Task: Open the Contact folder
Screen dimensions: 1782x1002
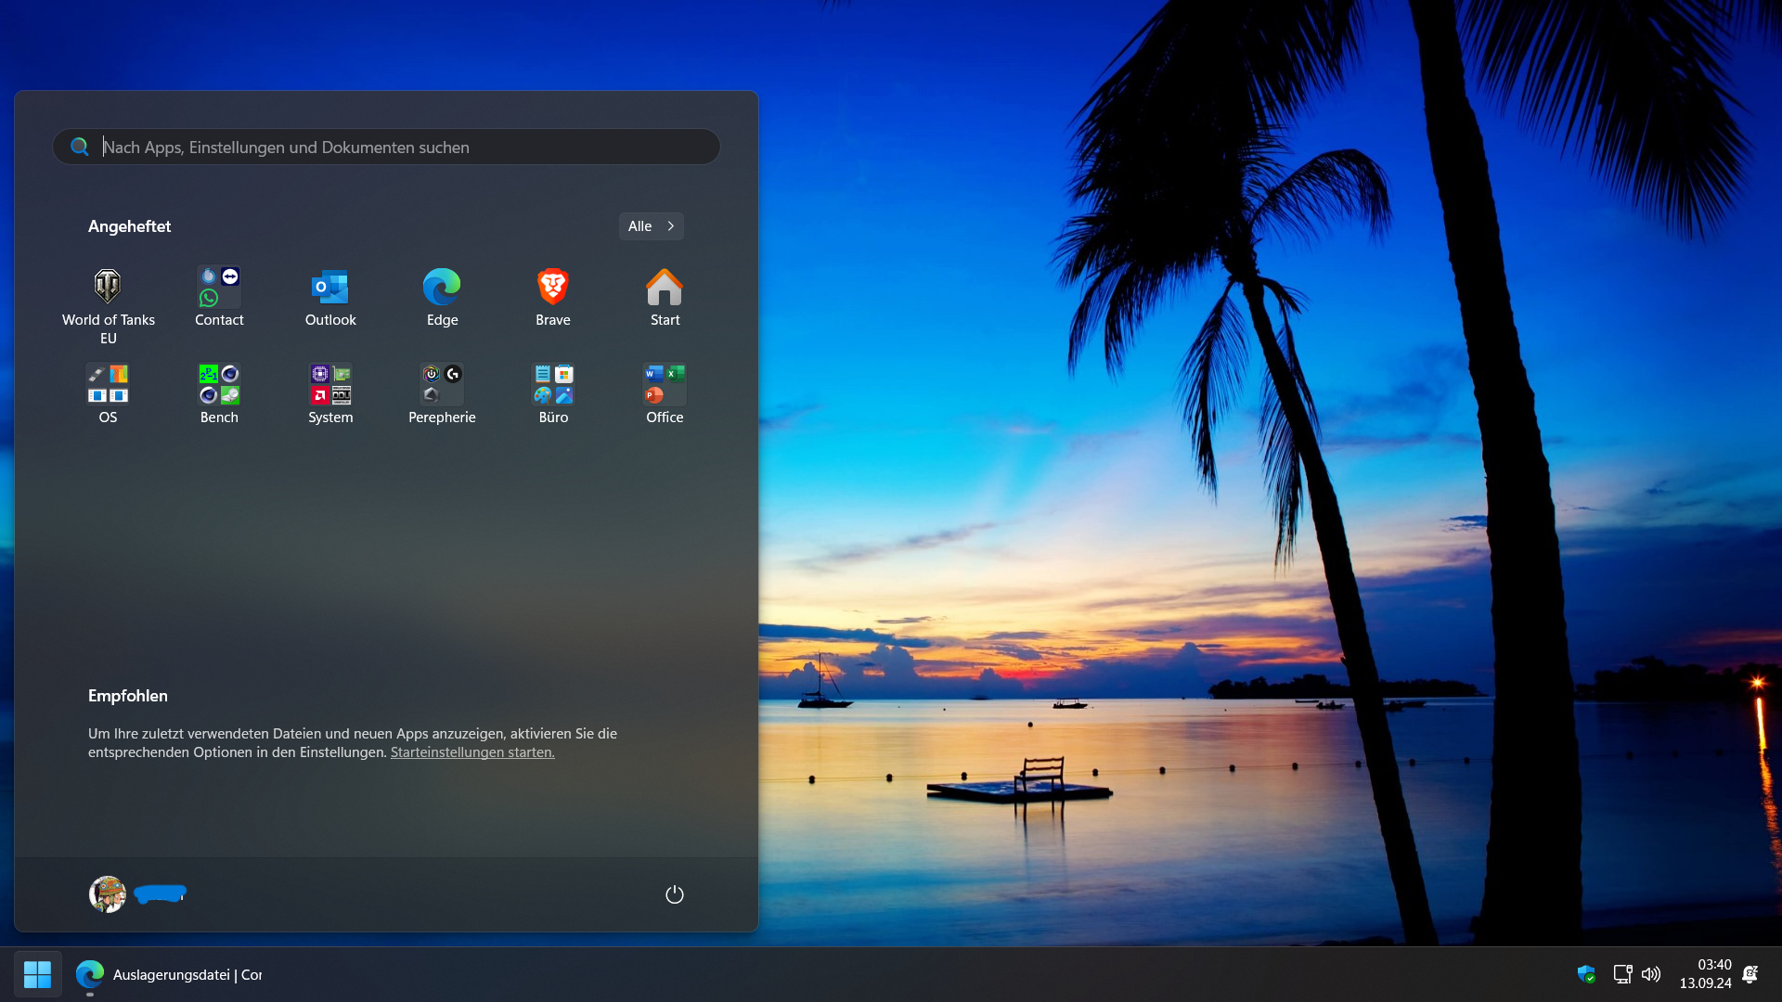Action: click(x=219, y=288)
